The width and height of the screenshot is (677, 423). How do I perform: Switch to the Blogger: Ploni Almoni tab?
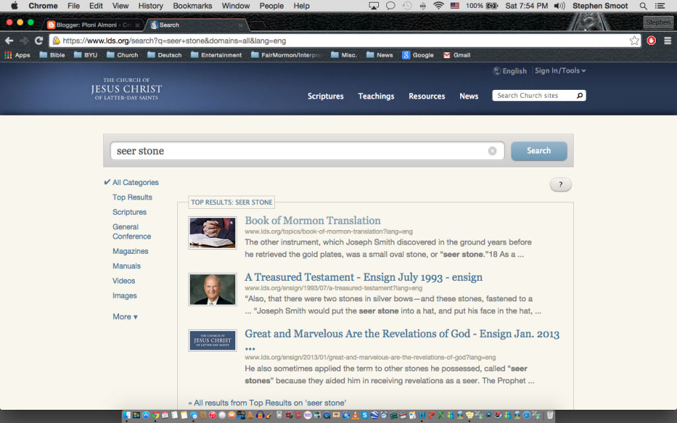93,25
